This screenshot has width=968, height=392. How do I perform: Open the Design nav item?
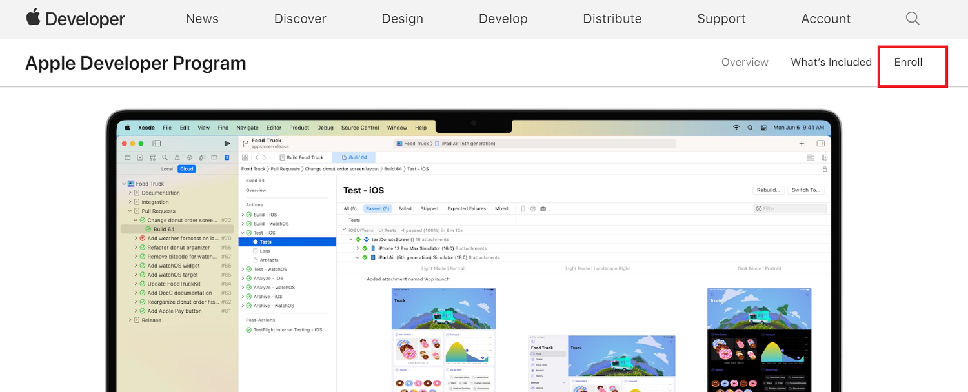click(402, 19)
